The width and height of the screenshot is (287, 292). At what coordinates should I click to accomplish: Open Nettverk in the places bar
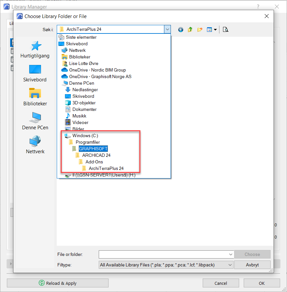coord(35,145)
